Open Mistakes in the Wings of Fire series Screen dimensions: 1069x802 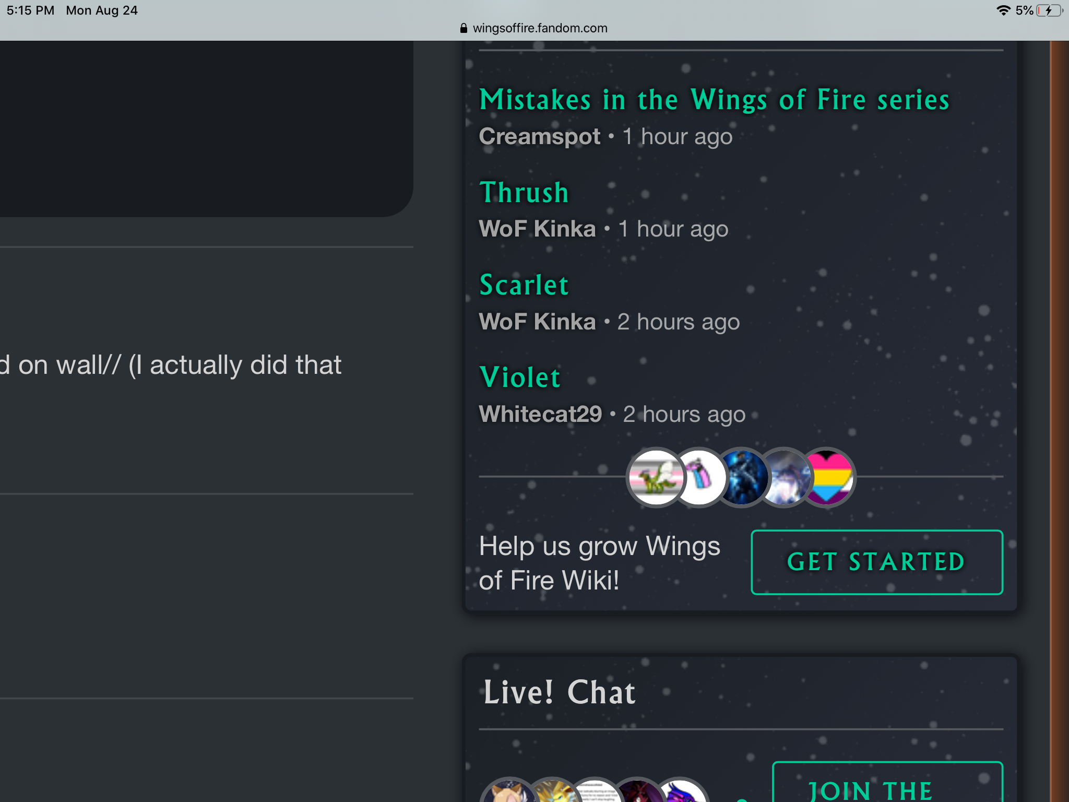(x=715, y=100)
